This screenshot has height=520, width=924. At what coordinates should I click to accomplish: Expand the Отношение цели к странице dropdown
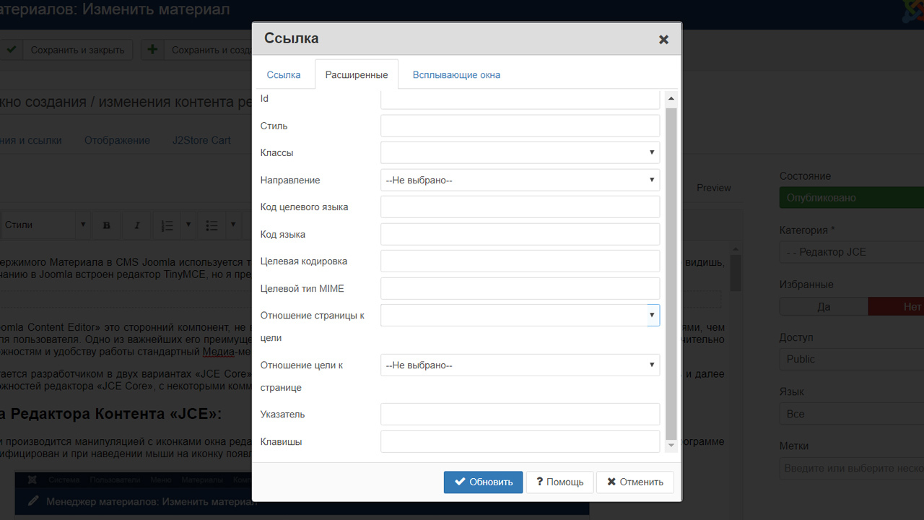click(520, 365)
